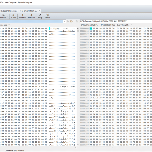152x152 pixels.
Task: Click the highlighted cyan character in left ASCII column
Action: click(50, 28)
